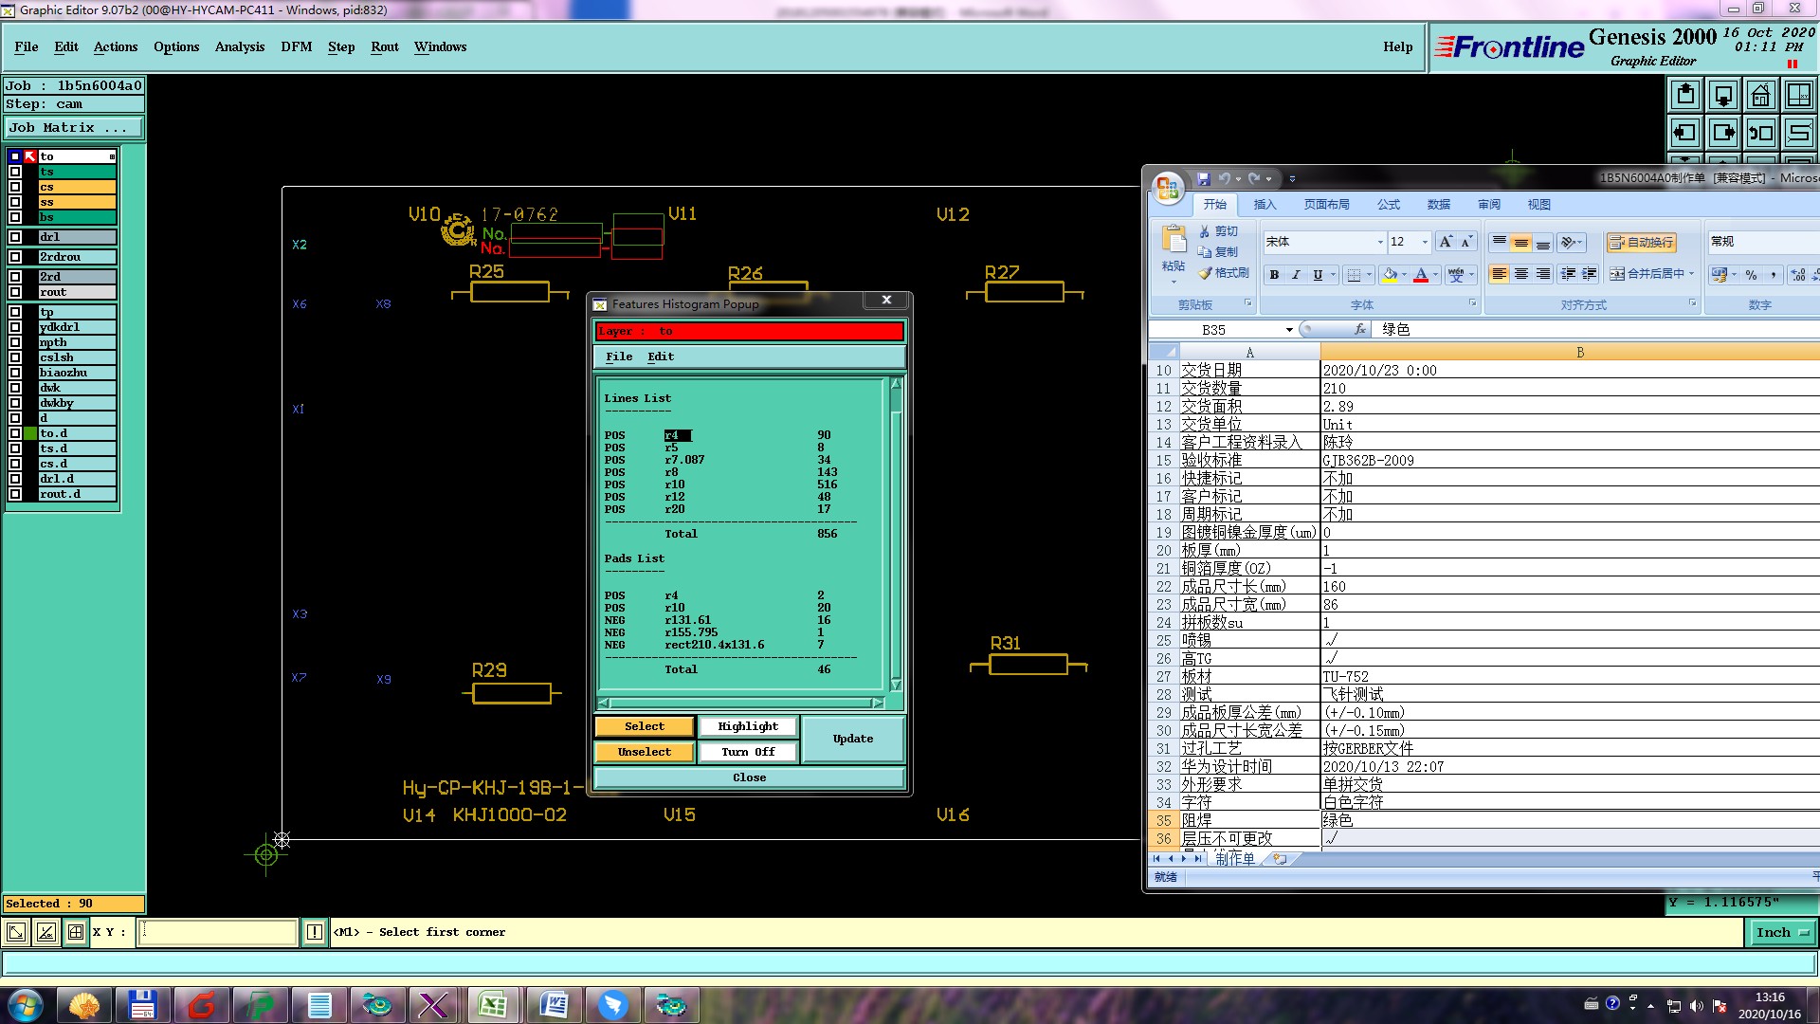This screenshot has width=1820, height=1024.
Task: Expand the Excel name box dropdown arrow
Action: tap(1289, 330)
